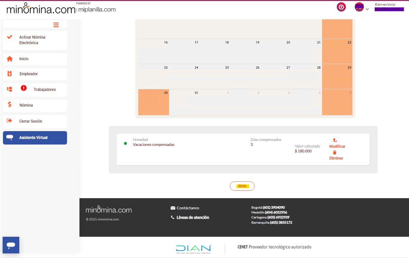Click the trash icon above Eliminar
Screen dimensions: 409x258
(334, 152)
